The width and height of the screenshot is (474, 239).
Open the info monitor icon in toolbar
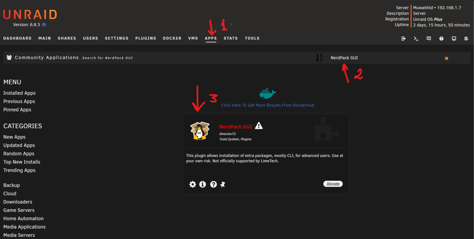[454, 39]
